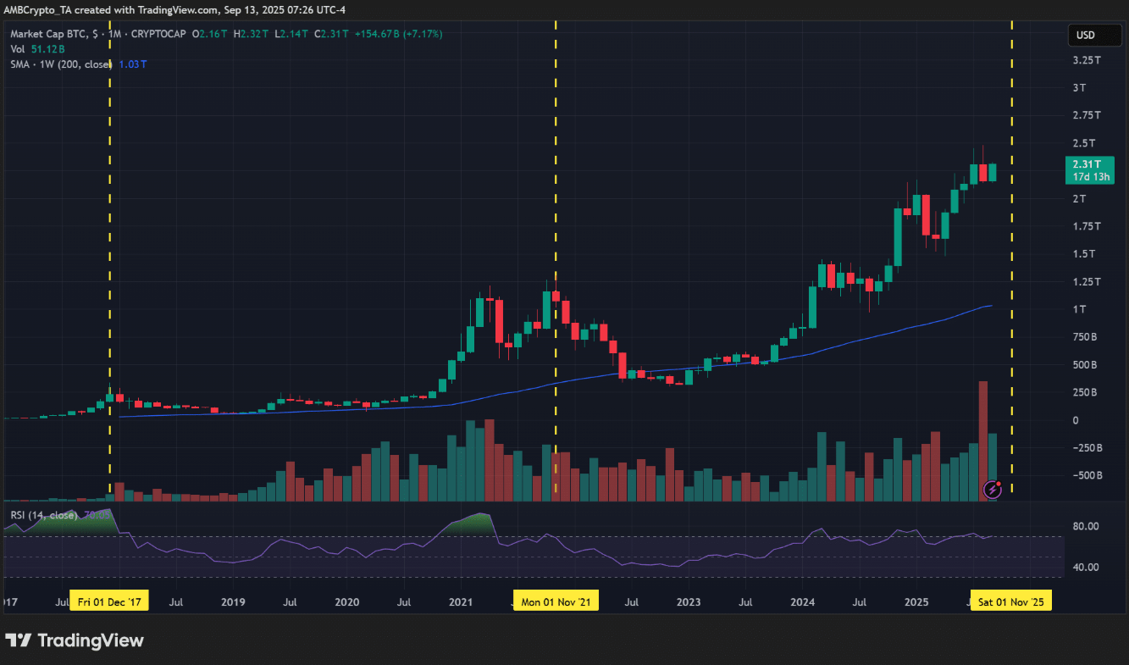Click the 2019 label on the time axis

tap(233, 601)
